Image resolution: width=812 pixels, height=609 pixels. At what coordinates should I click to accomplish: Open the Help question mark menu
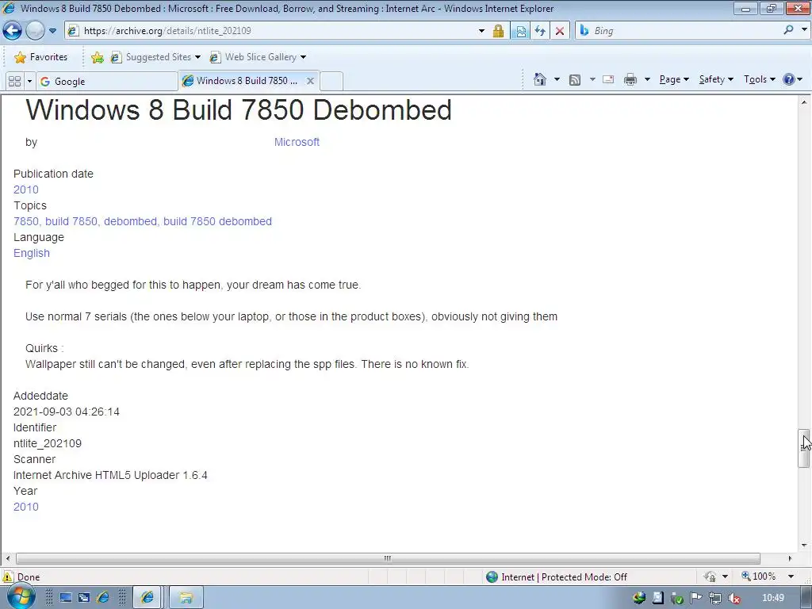tap(792, 79)
